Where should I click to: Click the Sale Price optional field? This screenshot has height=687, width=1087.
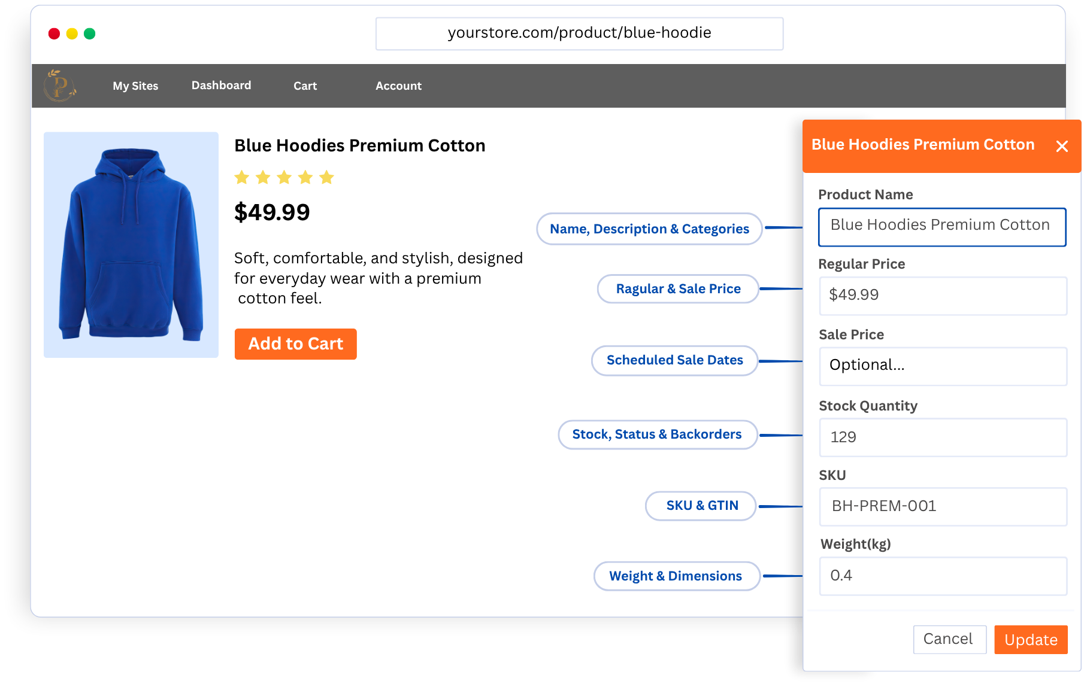943,366
